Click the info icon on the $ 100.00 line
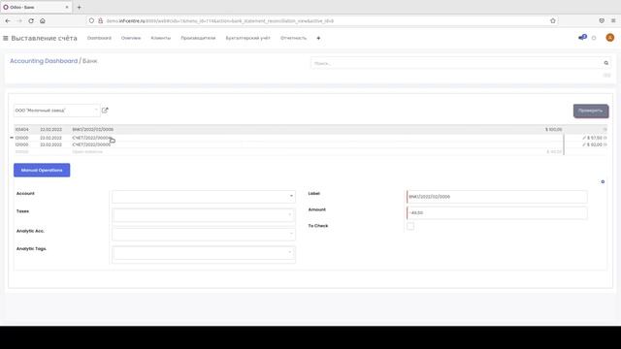Screen dimensions: 621x349 point(605,129)
